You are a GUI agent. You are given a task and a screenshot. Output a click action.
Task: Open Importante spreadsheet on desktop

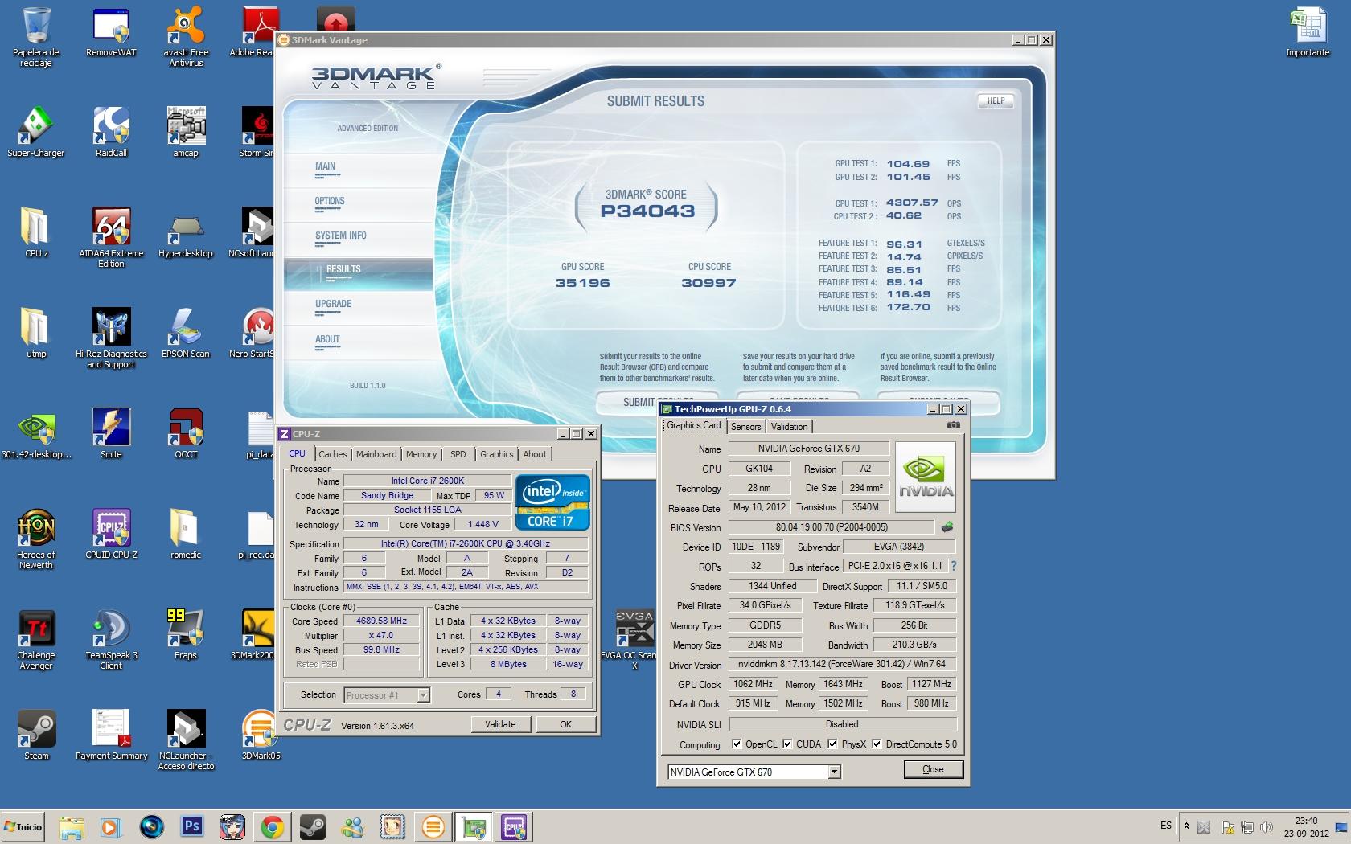(x=1308, y=32)
